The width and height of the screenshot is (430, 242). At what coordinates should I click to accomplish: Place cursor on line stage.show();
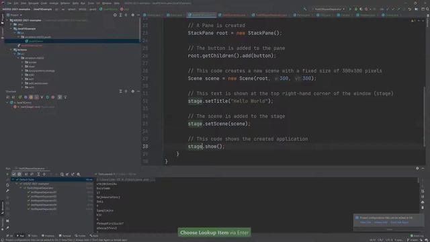pyautogui.click(x=206, y=147)
